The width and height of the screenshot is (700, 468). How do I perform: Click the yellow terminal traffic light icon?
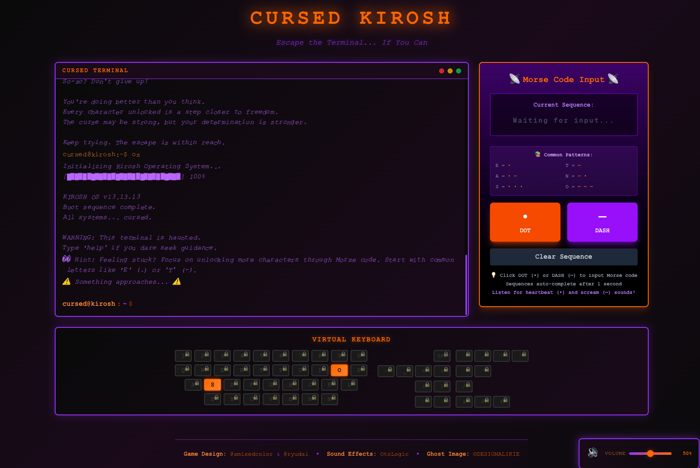tap(450, 71)
